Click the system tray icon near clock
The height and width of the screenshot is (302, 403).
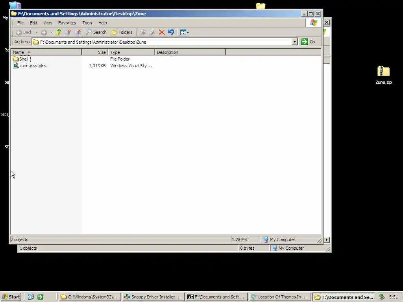(x=382, y=297)
